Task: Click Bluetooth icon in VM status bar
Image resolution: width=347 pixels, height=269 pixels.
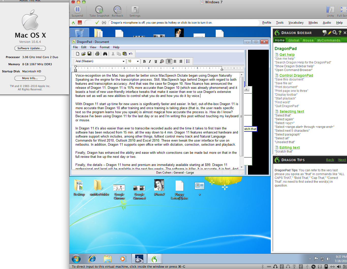Action: click(x=263, y=266)
